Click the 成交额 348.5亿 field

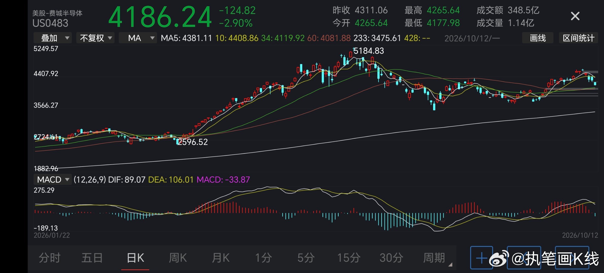[x=508, y=10]
